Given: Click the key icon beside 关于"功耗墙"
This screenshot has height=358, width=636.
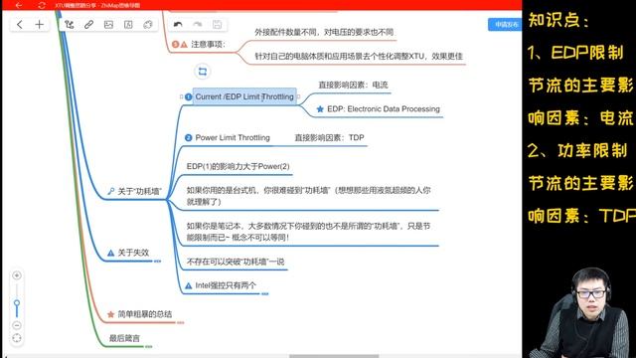Looking at the screenshot, I should 110,191.
